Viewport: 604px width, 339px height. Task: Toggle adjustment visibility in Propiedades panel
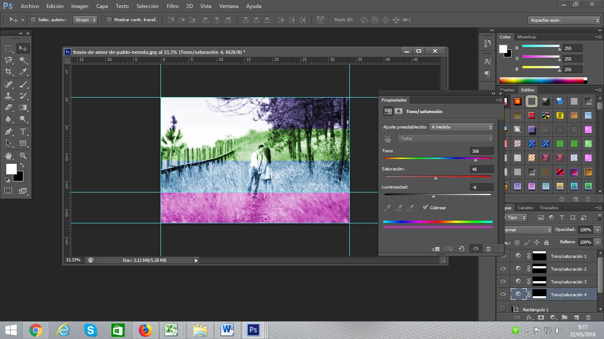coord(476,249)
